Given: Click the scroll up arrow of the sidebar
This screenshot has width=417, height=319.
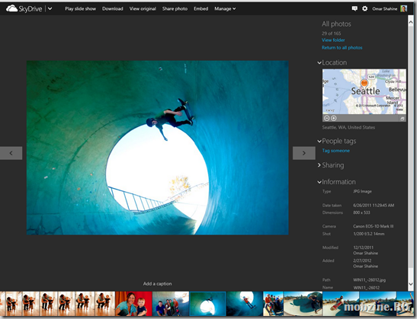Looking at the screenshot, I should pos(411,23).
